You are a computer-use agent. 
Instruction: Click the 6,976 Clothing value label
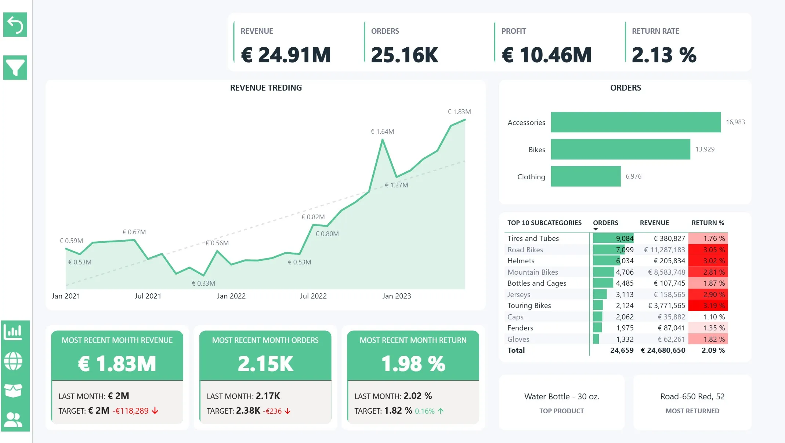click(633, 176)
